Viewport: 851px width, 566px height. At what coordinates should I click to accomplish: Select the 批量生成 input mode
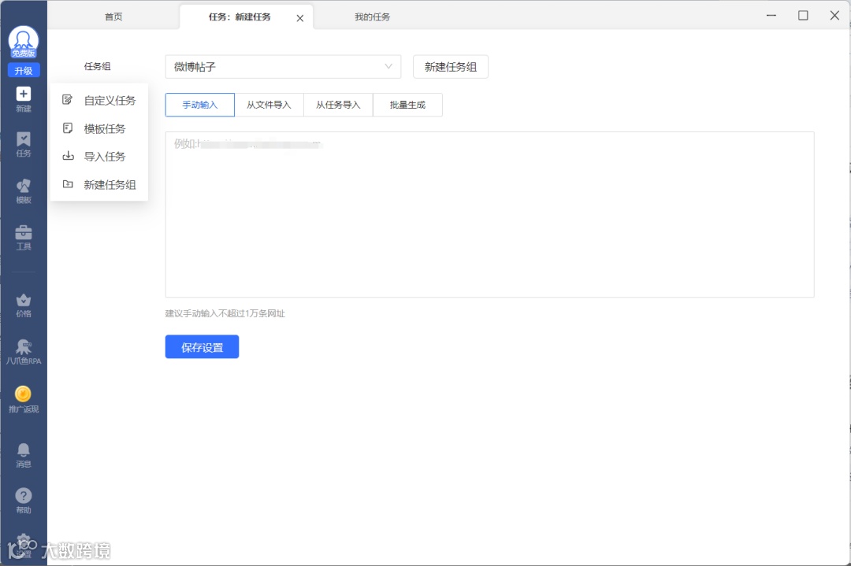tap(407, 105)
